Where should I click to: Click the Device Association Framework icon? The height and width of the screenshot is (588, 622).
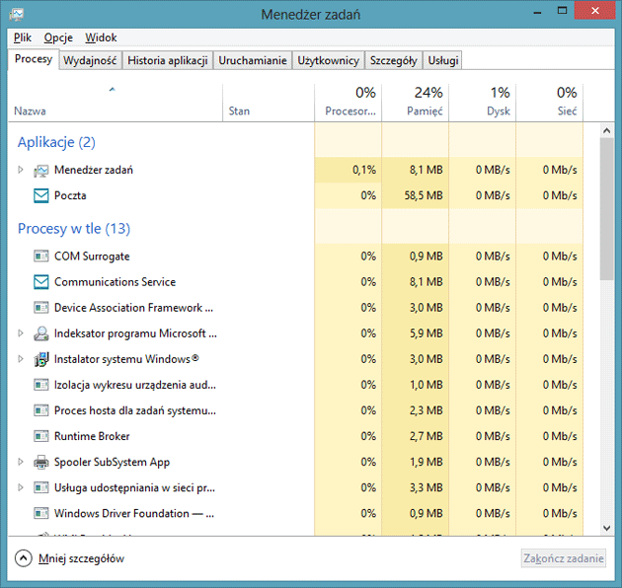click(40, 308)
